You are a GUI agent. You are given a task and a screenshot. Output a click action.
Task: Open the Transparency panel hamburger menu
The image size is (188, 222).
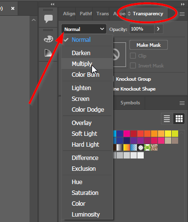182,14
